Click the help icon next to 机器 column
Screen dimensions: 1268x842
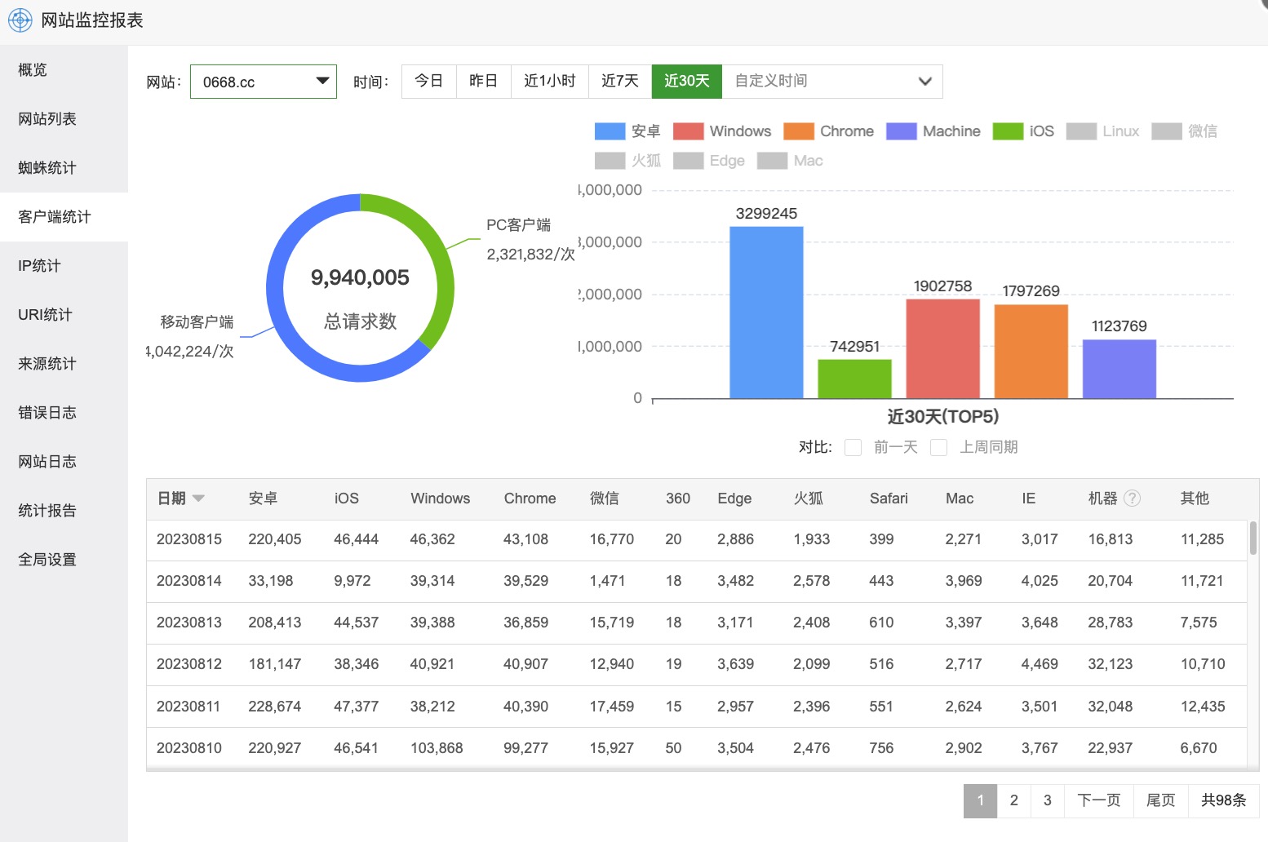pyautogui.click(x=1132, y=499)
